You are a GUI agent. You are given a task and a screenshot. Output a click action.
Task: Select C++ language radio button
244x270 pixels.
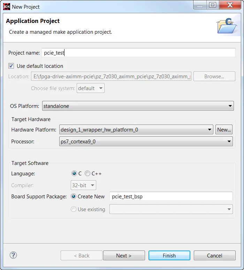coord(87,173)
